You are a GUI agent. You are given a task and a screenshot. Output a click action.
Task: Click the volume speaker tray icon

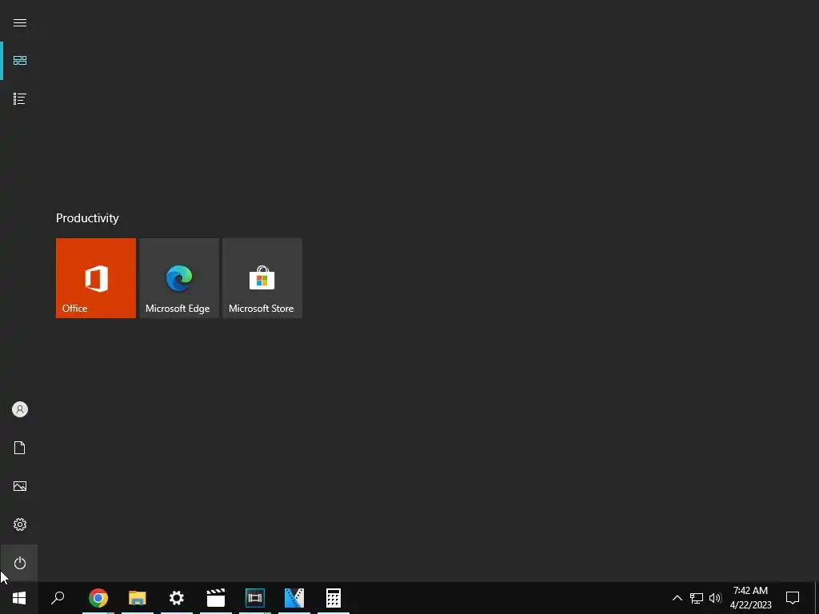coord(715,598)
